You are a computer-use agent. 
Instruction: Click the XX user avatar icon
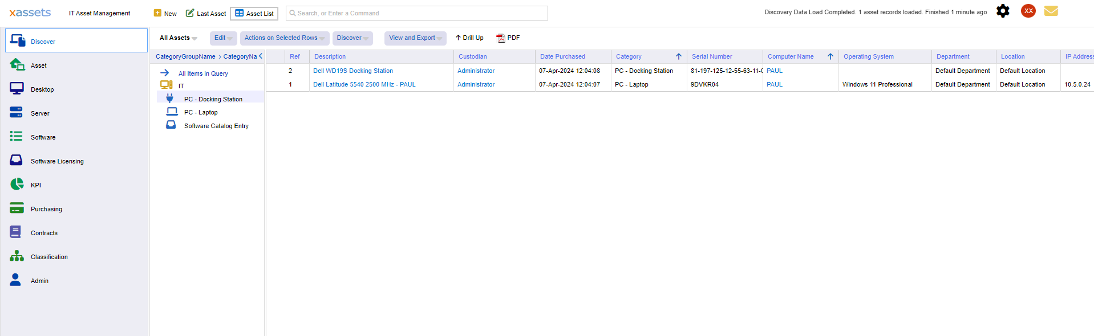(1028, 11)
